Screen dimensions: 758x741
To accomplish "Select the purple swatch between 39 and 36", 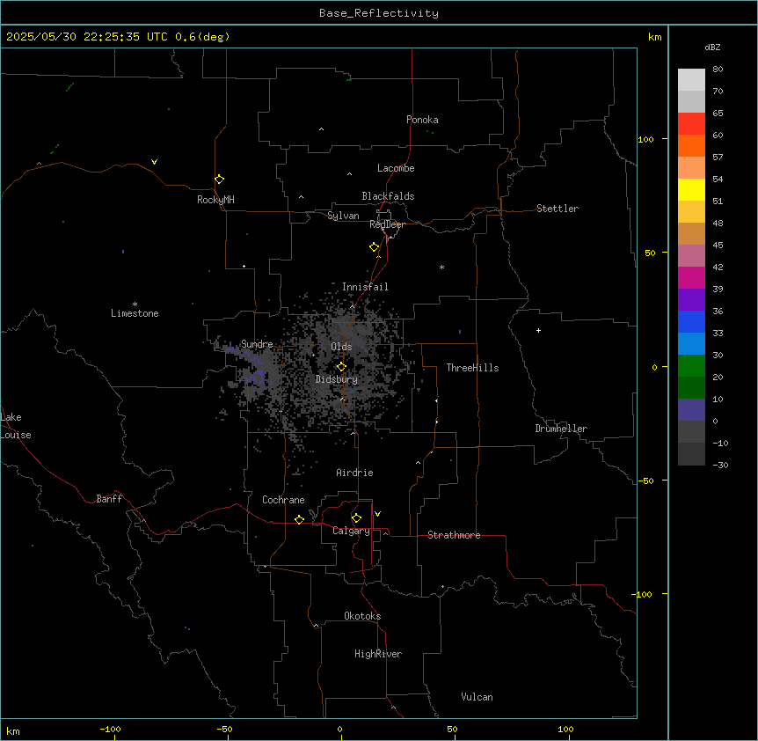I will coord(691,299).
